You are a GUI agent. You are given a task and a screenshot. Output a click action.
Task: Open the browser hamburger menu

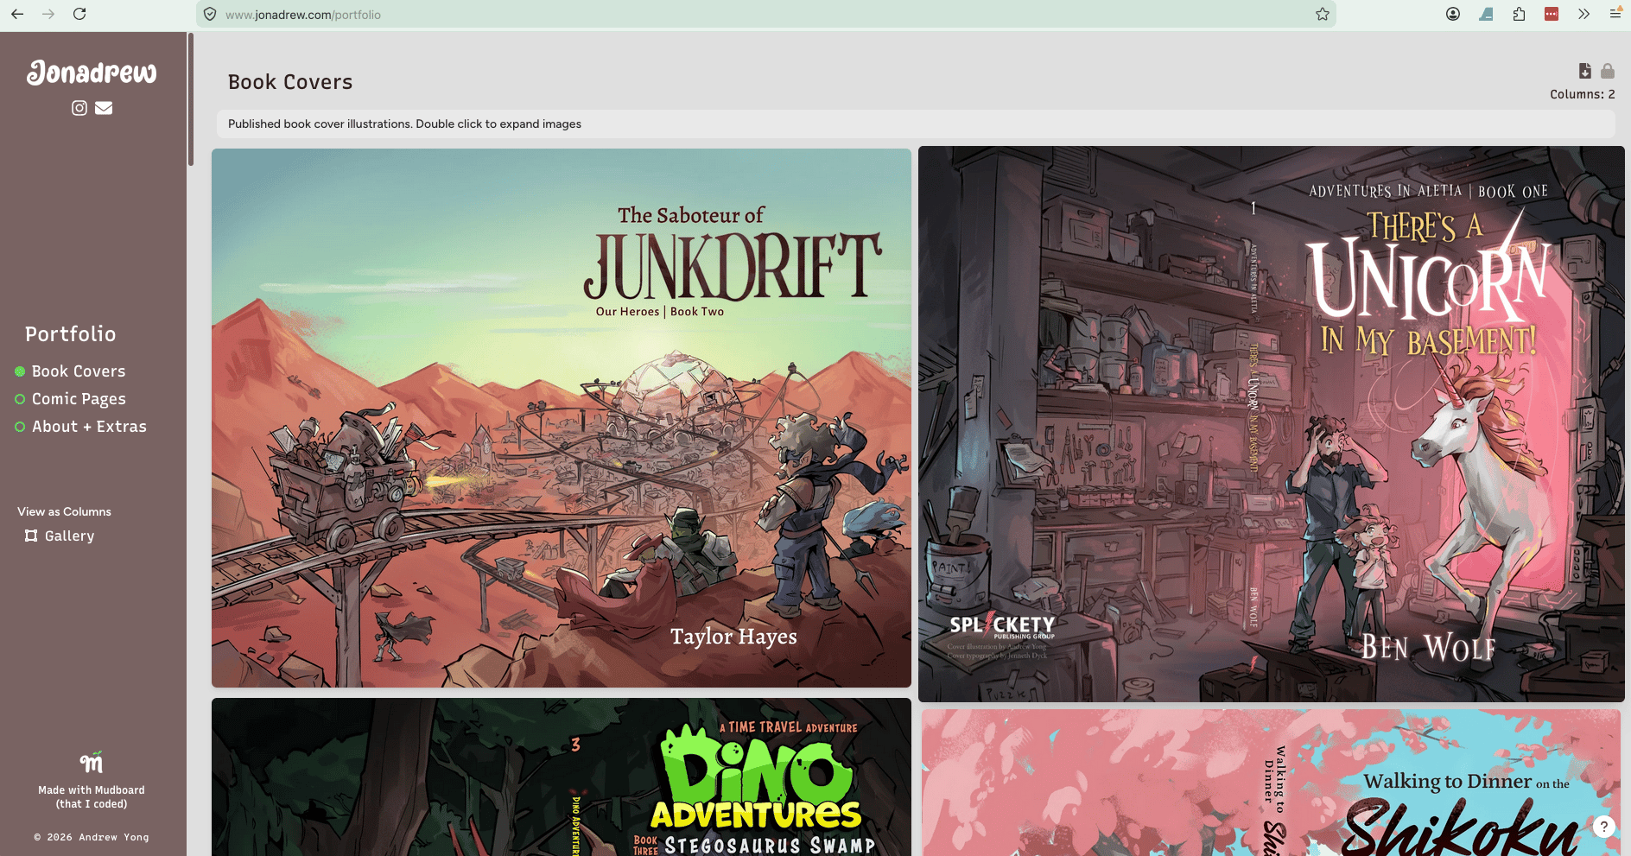click(x=1615, y=14)
